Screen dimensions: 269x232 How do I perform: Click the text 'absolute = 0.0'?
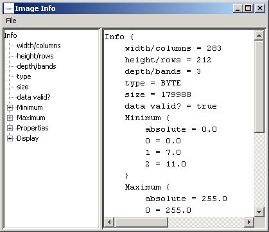tap(181, 129)
